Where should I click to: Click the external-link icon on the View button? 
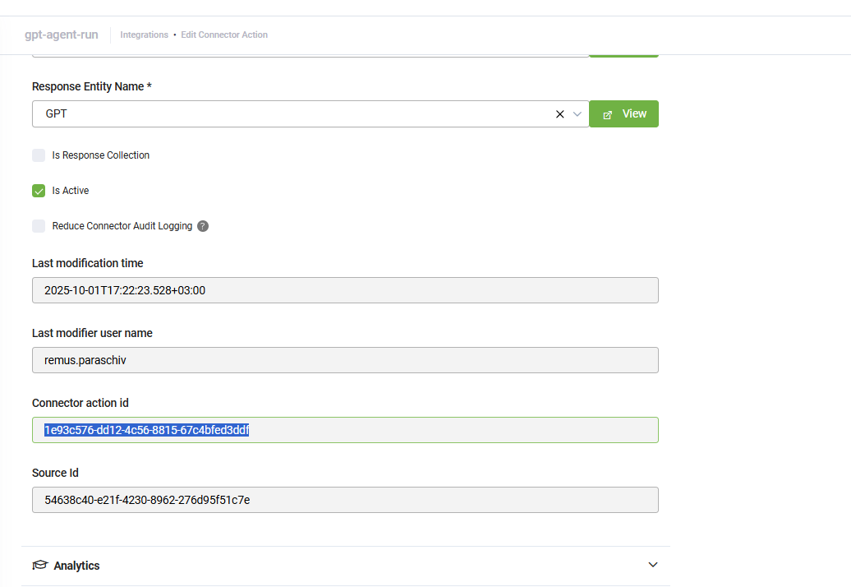coord(608,114)
